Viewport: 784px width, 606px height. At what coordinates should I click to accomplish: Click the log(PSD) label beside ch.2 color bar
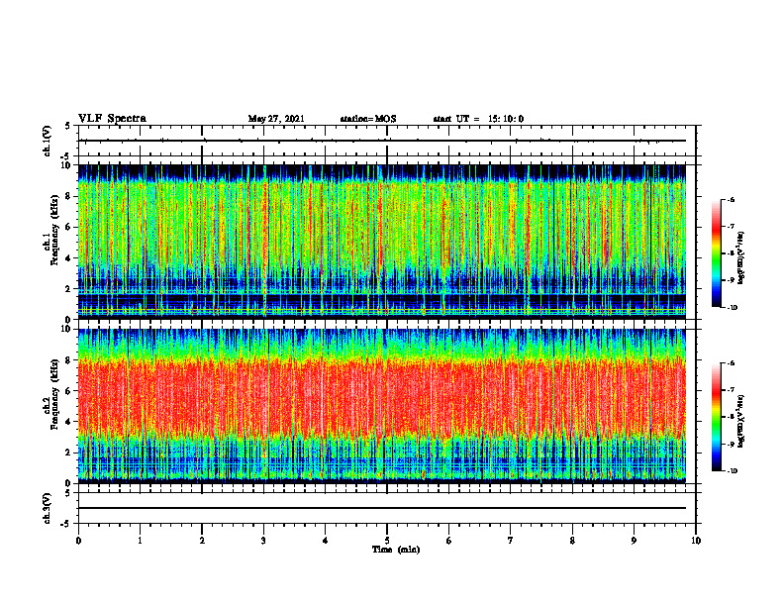(x=741, y=420)
